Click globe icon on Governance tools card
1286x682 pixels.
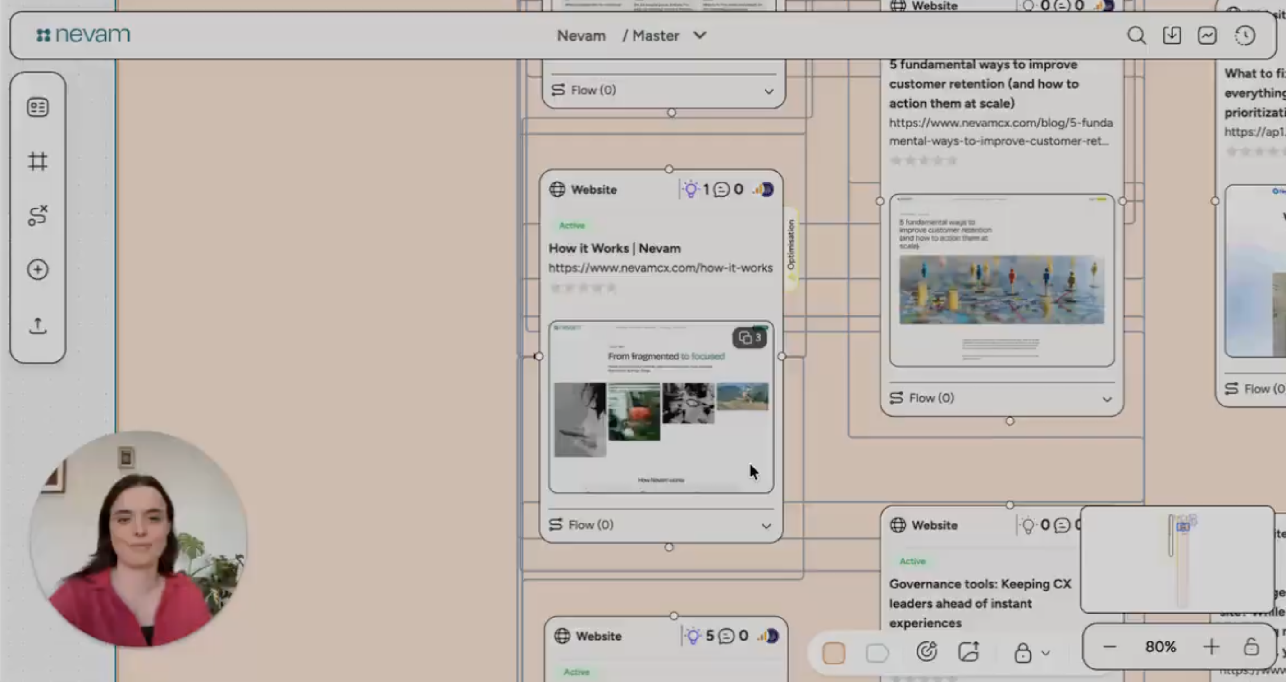point(898,525)
